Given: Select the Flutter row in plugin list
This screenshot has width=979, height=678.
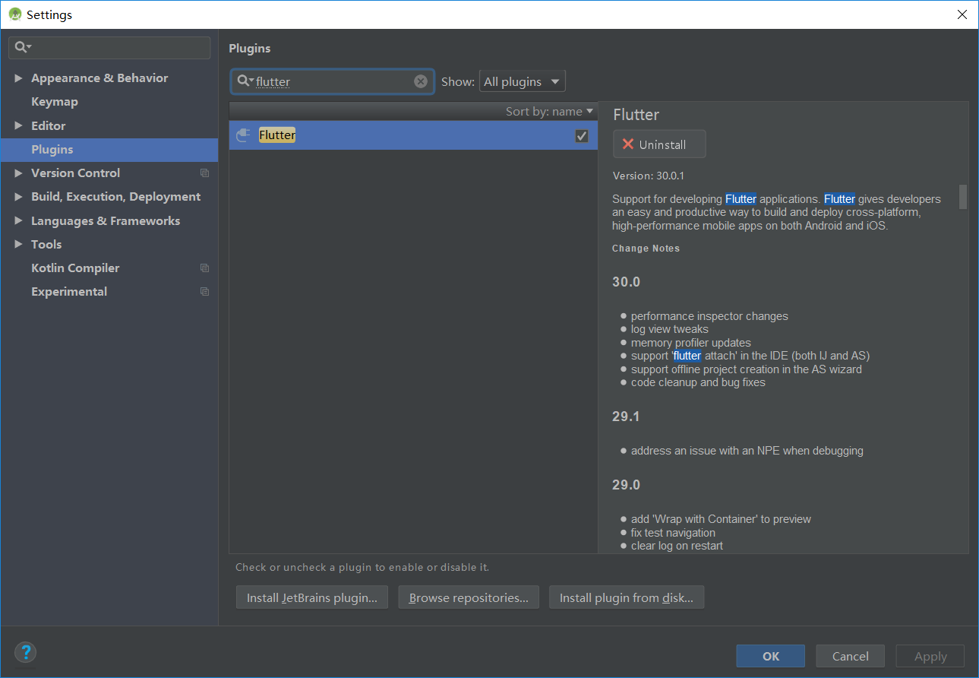Looking at the screenshot, I should click(x=413, y=135).
